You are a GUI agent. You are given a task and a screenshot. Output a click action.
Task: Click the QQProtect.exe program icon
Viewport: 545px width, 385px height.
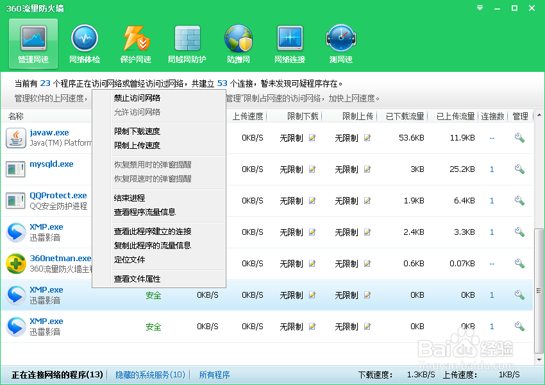point(15,201)
